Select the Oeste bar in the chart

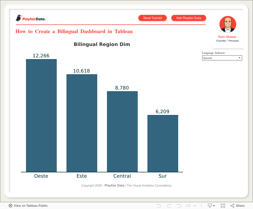41,115
